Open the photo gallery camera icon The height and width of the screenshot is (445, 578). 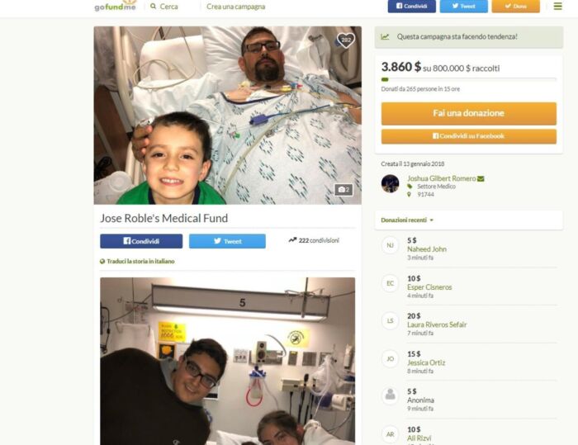point(343,190)
